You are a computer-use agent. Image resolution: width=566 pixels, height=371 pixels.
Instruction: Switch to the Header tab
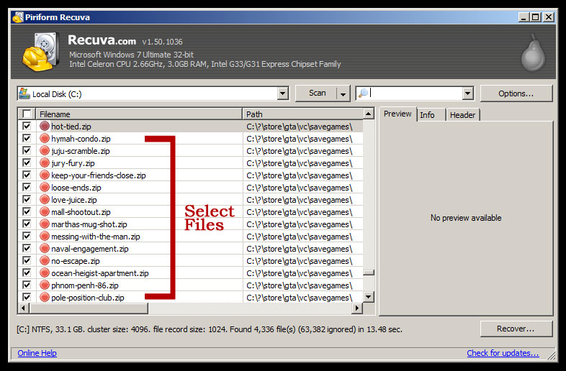(x=462, y=114)
